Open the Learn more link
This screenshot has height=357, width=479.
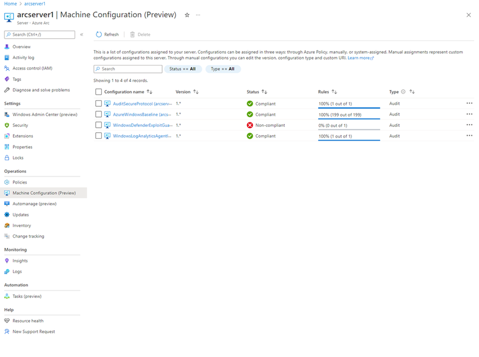[360, 58]
